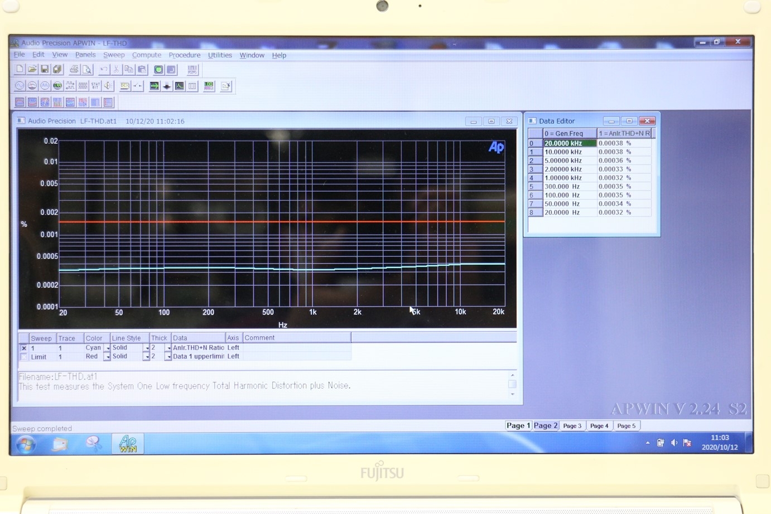Toggle visibility checkbox for Limit row
This screenshot has width=771, height=514.
click(x=23, y=357)
